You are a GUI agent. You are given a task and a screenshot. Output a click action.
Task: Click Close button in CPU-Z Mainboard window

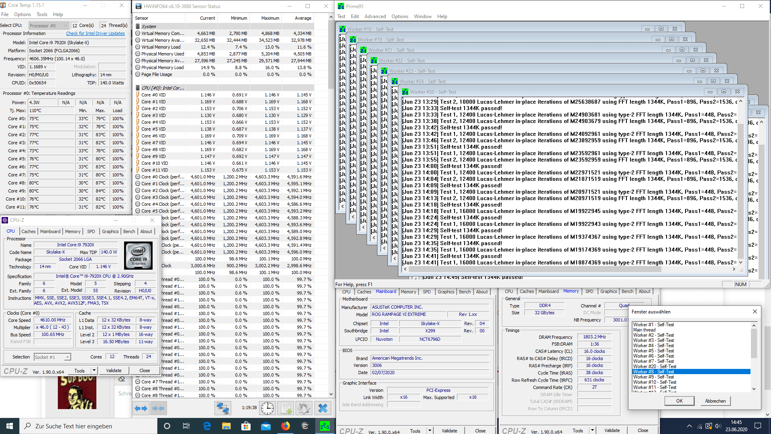[x=480, y=431]
